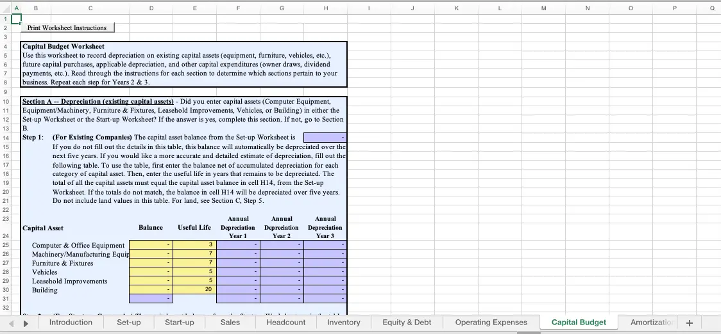This screenshot has width=721, height=334.
Task: Open the Sales sheet tab
Action: click(x=230, y=322)
